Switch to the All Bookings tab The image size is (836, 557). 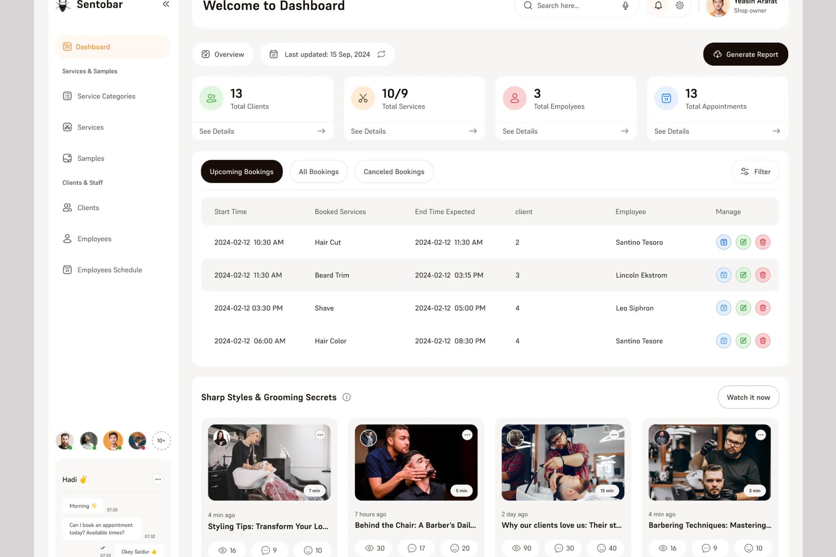click(319, 172)
